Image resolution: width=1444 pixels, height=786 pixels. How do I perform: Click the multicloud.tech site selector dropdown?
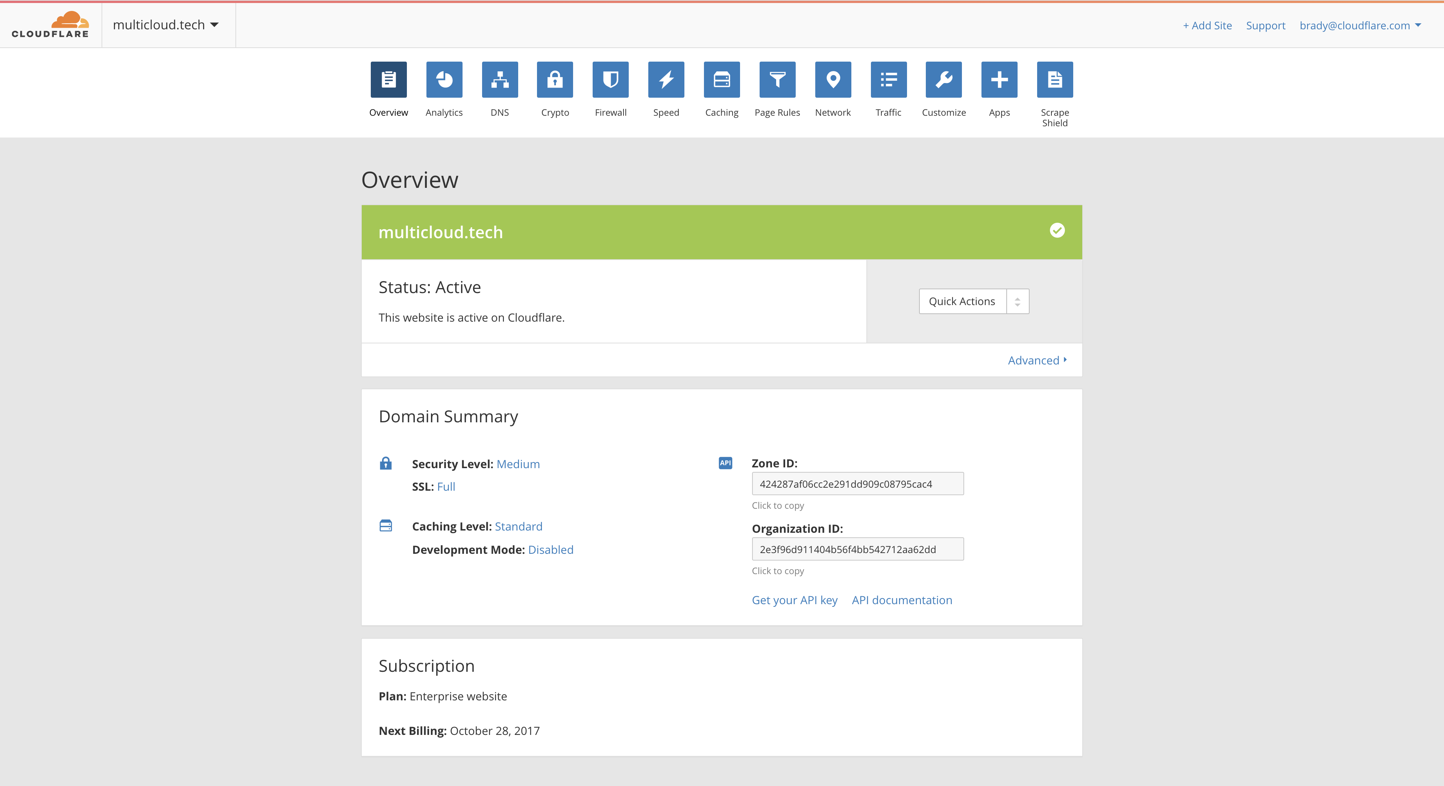tap(165, 24)
